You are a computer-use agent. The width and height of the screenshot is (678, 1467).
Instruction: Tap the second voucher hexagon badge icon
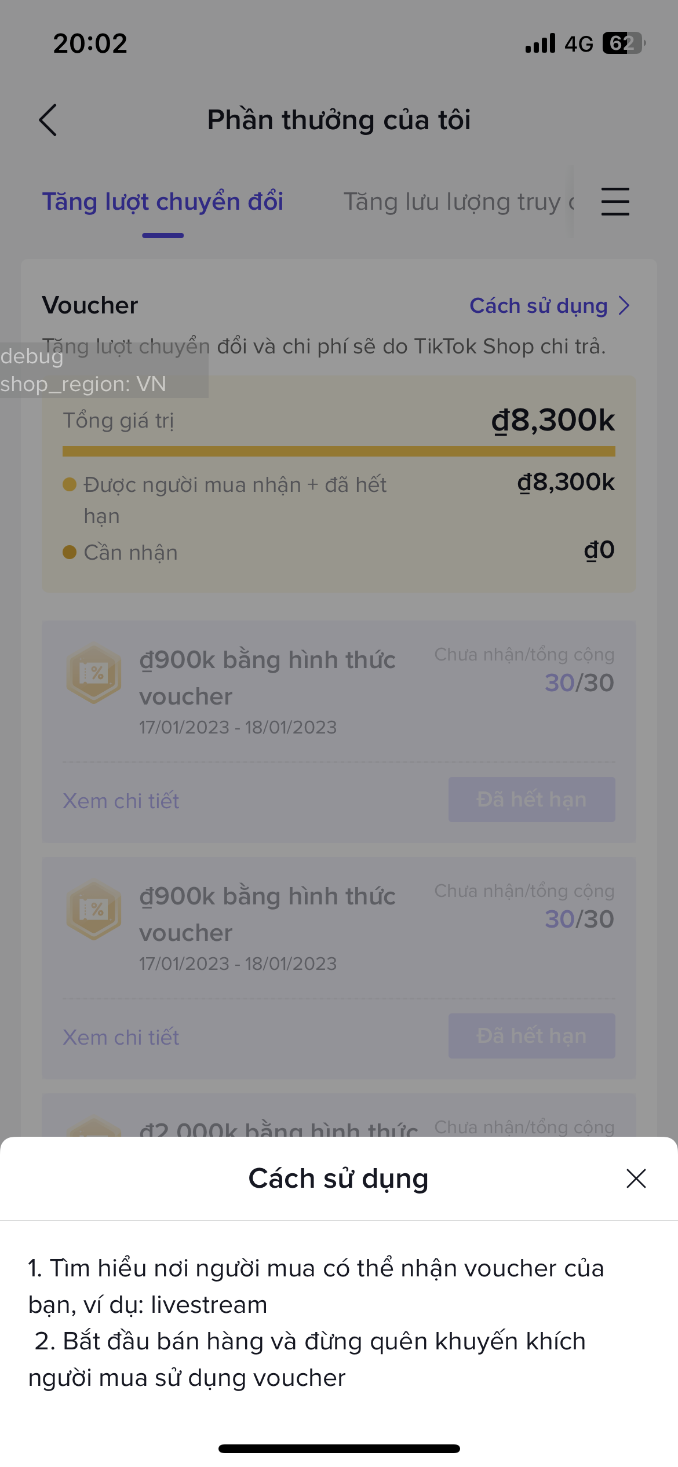pos(94,910)
